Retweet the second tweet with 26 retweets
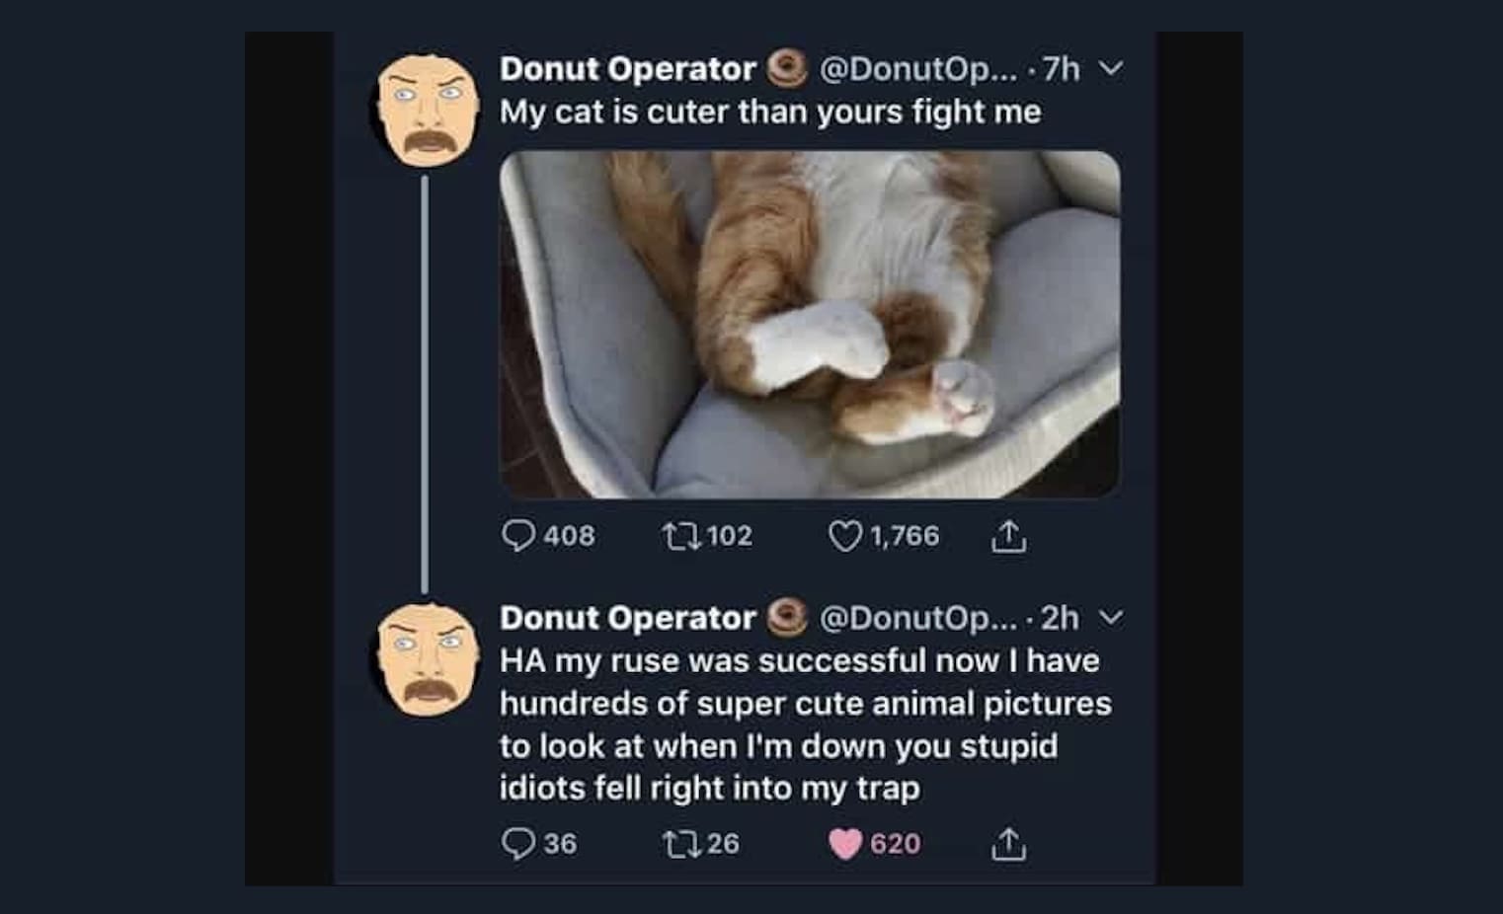The width and height of the screenshot is (1503, 914). point(680,844)
